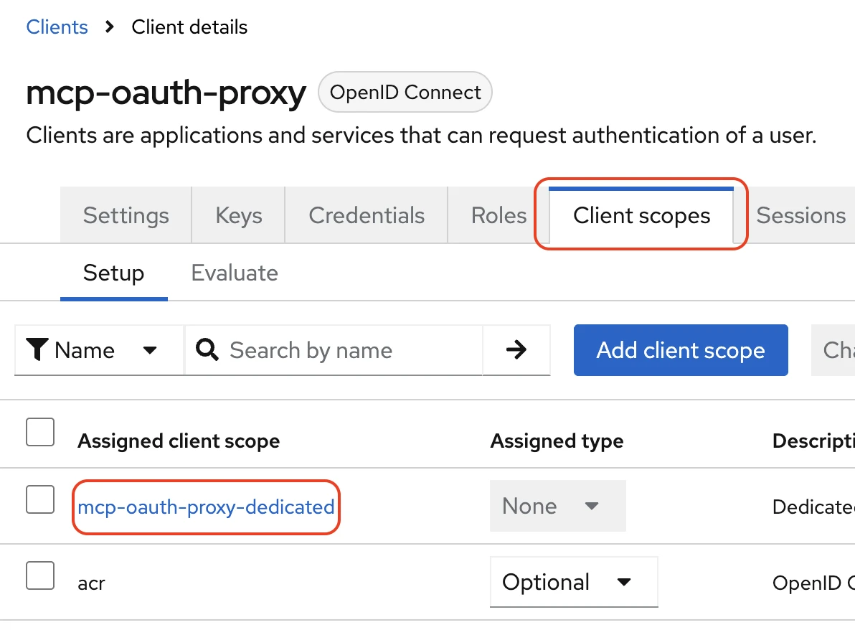Expand the Optional type dropdown for acr
This screenshot has width=855, height=630.
click(573, 582)
